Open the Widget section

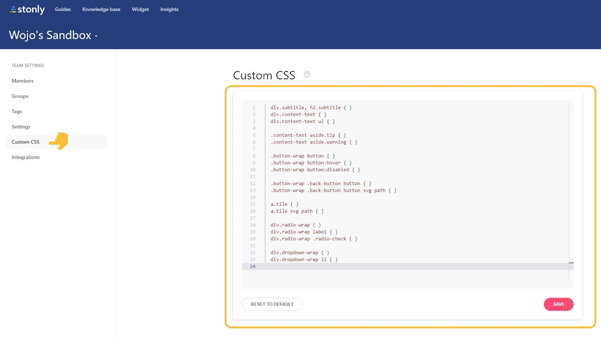(x=140, y=9)
